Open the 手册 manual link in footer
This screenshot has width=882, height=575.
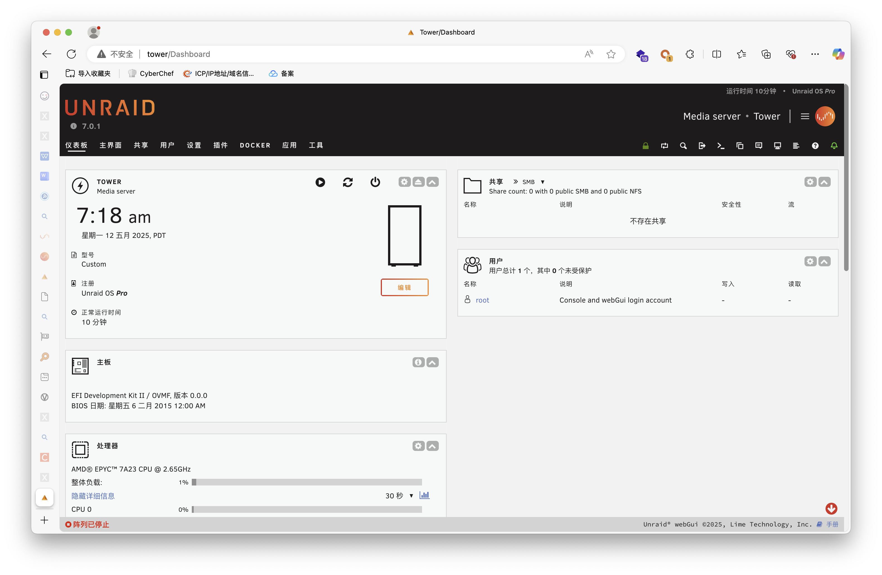point(832,524)
